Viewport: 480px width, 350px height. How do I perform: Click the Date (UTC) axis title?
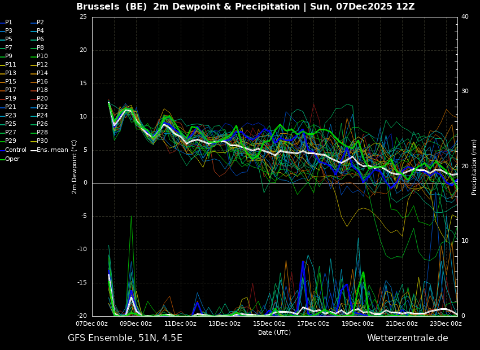(x=274, y=333)
